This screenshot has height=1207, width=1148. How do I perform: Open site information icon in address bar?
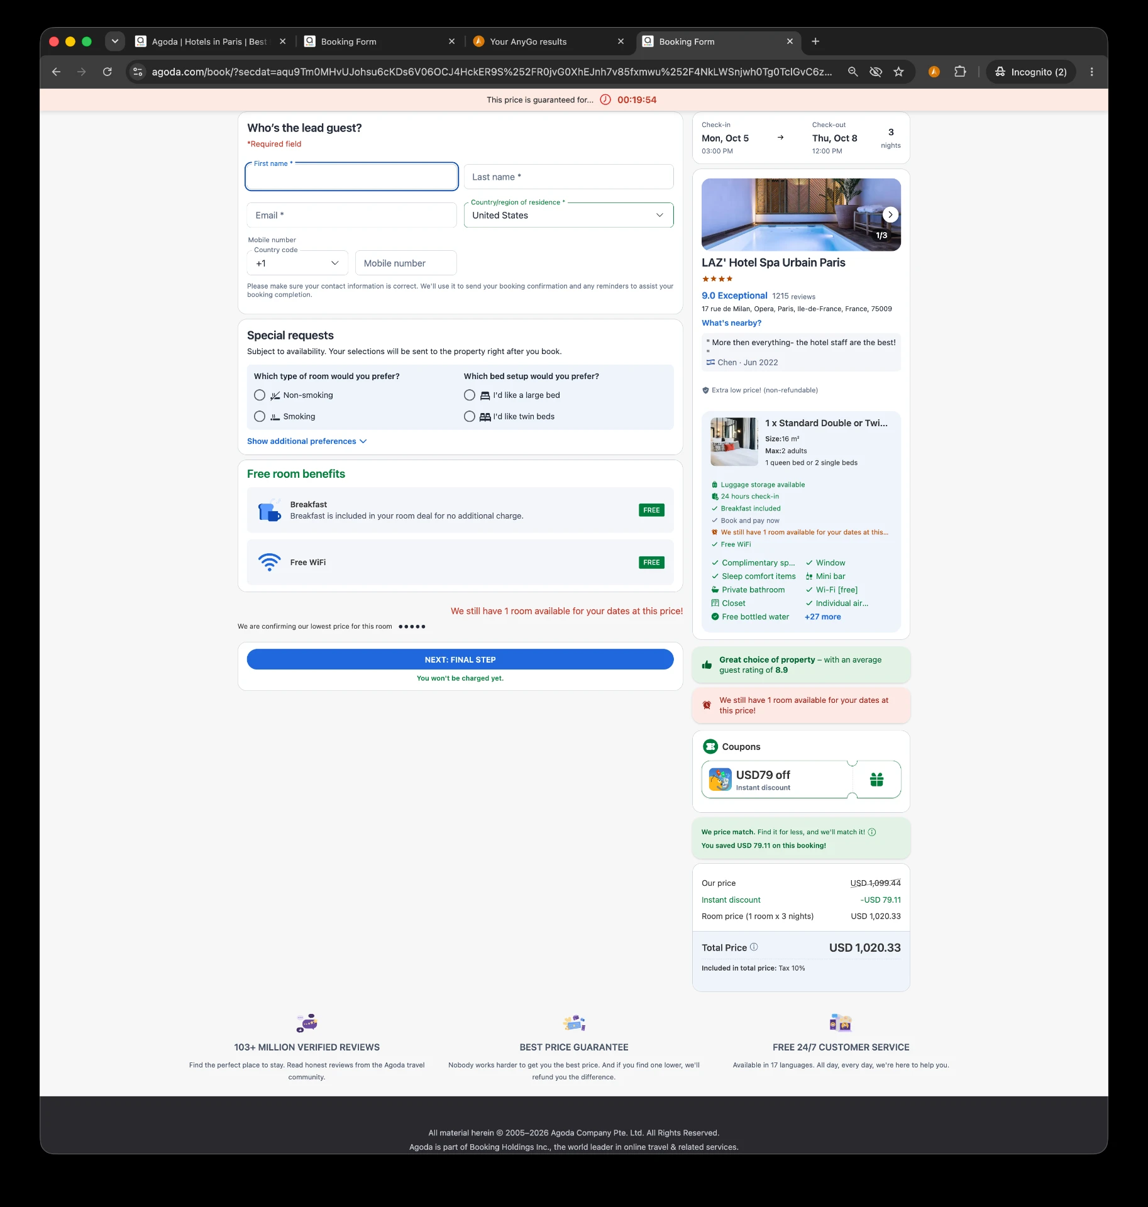[x=138, y=72]
